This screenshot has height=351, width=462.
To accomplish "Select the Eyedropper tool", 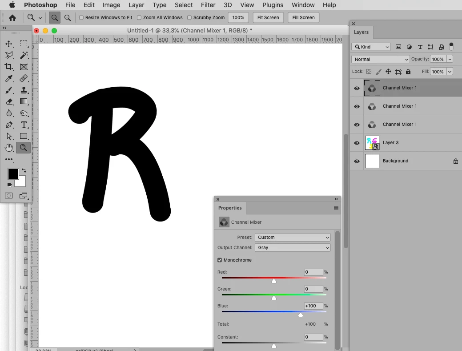I will click(9, 78).
